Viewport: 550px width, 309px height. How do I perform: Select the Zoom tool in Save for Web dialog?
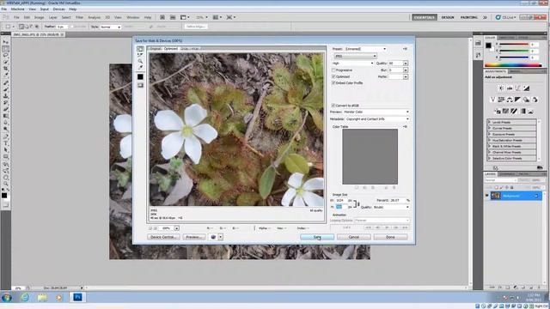click(140, 61)
